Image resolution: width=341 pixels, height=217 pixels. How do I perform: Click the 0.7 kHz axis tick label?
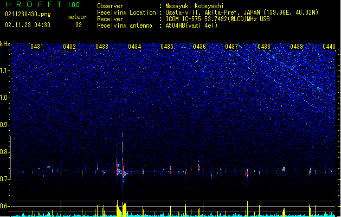4,179
